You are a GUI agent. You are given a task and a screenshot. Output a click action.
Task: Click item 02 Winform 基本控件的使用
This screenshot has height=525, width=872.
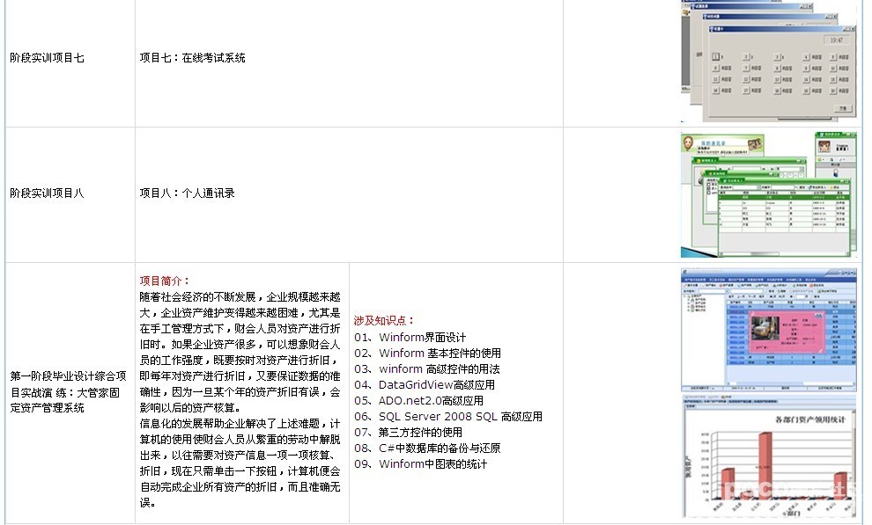[x=427, y=354]
